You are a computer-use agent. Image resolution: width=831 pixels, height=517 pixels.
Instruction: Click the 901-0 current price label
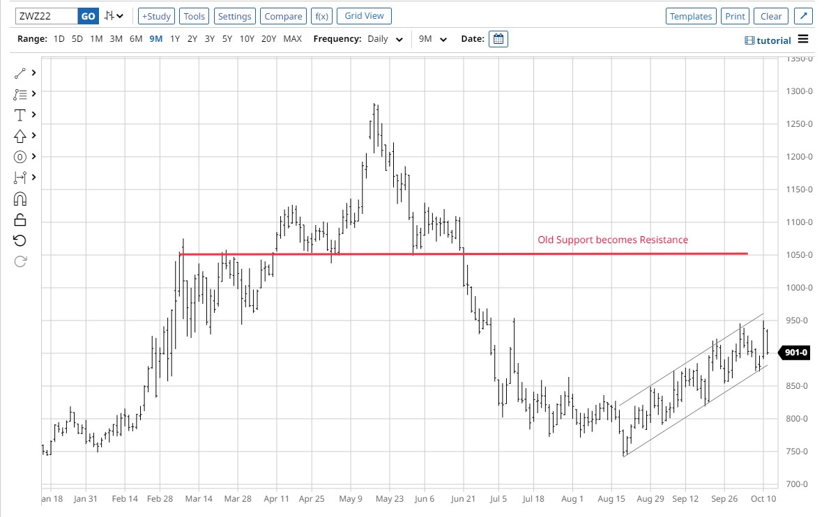(x=795, y=353)
